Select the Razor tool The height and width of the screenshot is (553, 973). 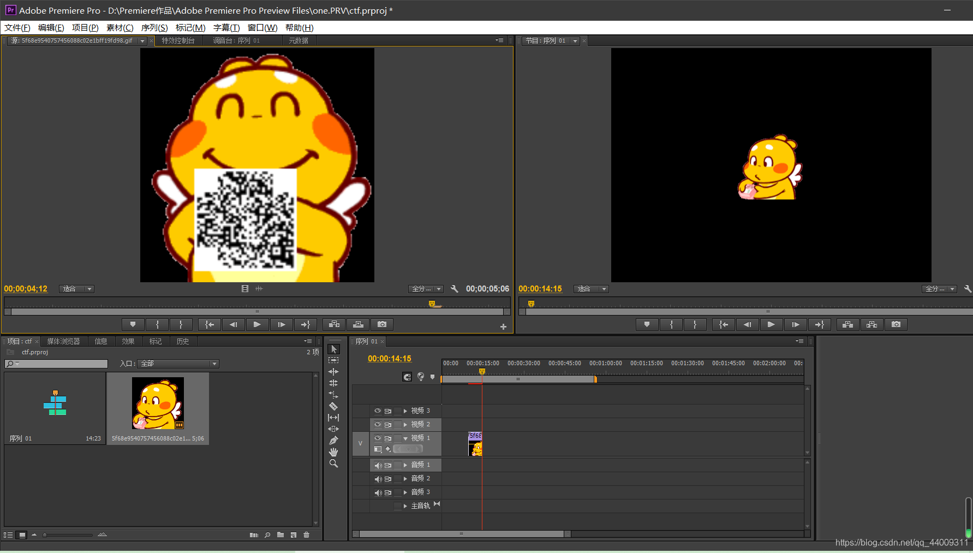pos(334,406)
